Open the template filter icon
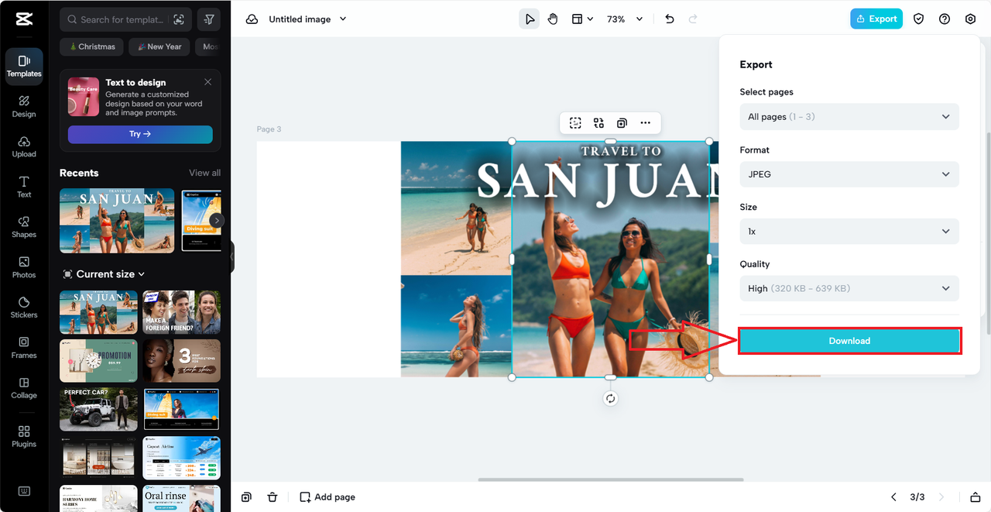The height and width of the screenshot is (512, 991). (x=209, y=19)
